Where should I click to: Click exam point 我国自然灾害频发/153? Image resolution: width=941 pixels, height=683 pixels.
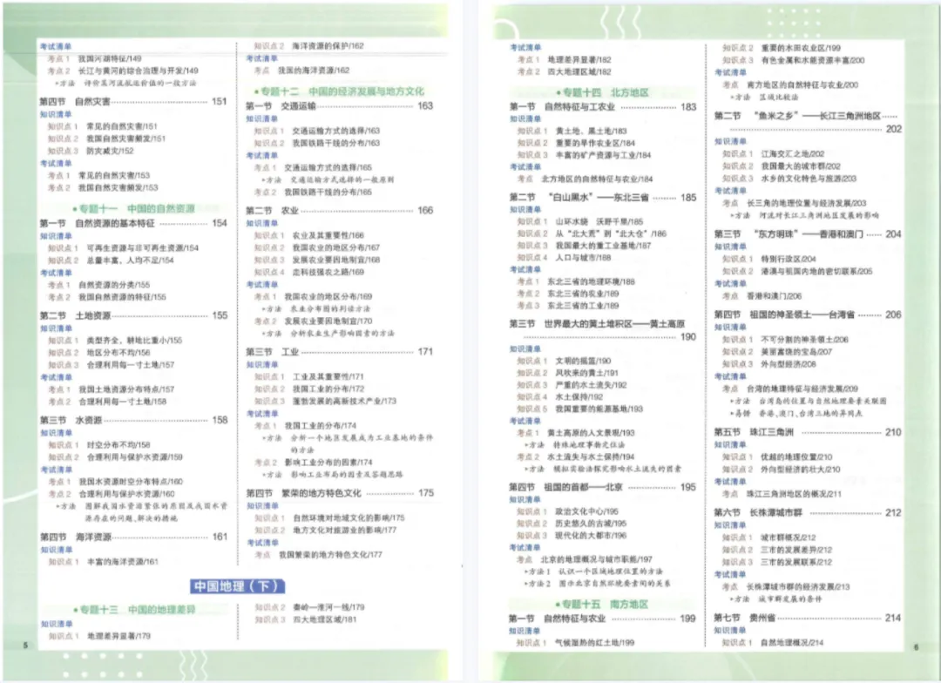[x=118, y=187]
